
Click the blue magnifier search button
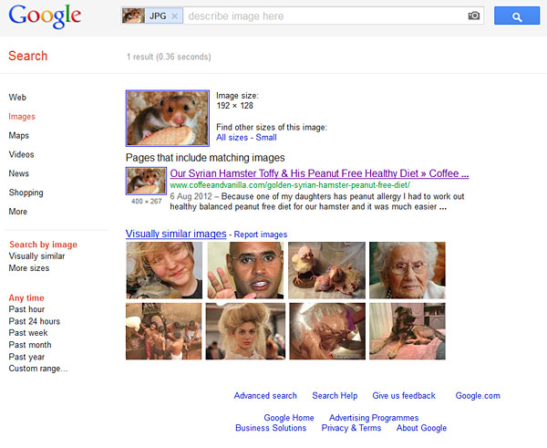(517, 16)
